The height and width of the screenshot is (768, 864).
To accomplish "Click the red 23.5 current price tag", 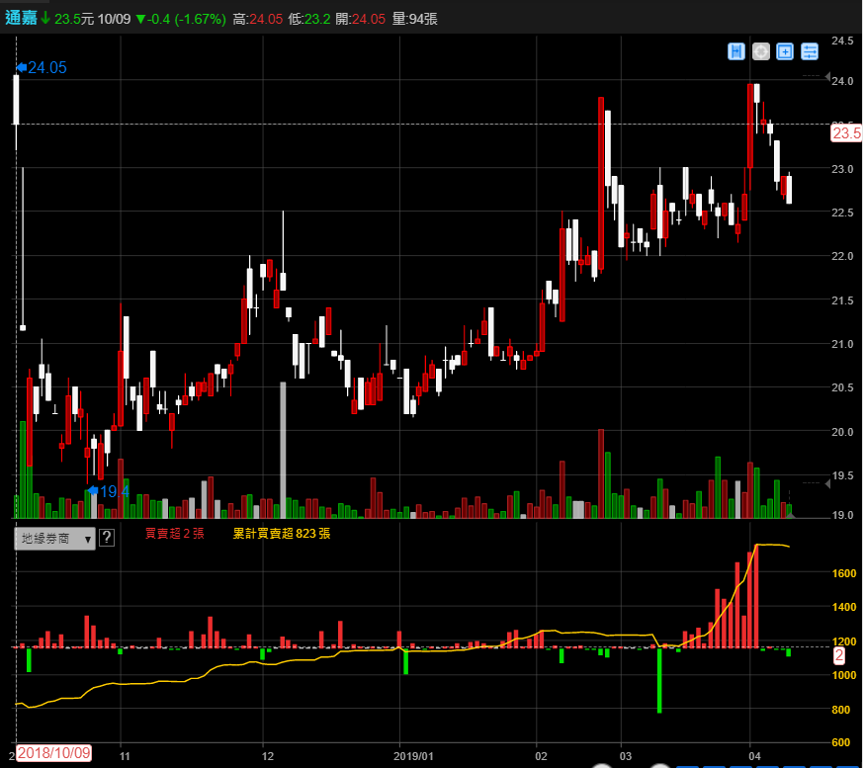I will [846, 133].
